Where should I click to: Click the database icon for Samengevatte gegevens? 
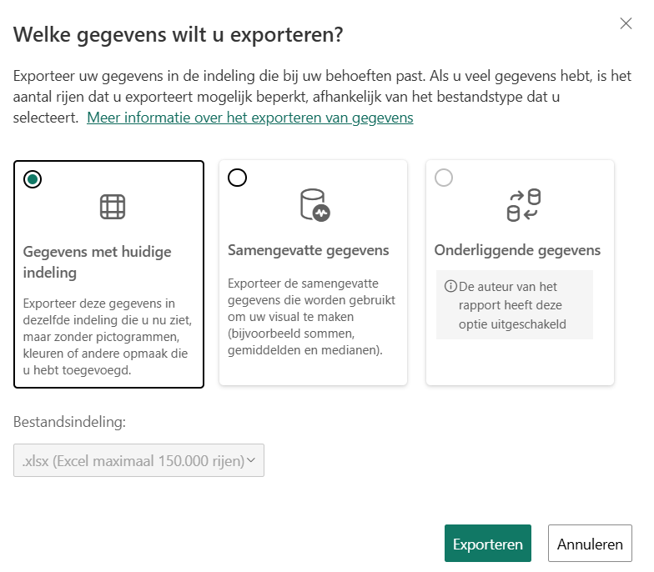(x=314, y=205)
